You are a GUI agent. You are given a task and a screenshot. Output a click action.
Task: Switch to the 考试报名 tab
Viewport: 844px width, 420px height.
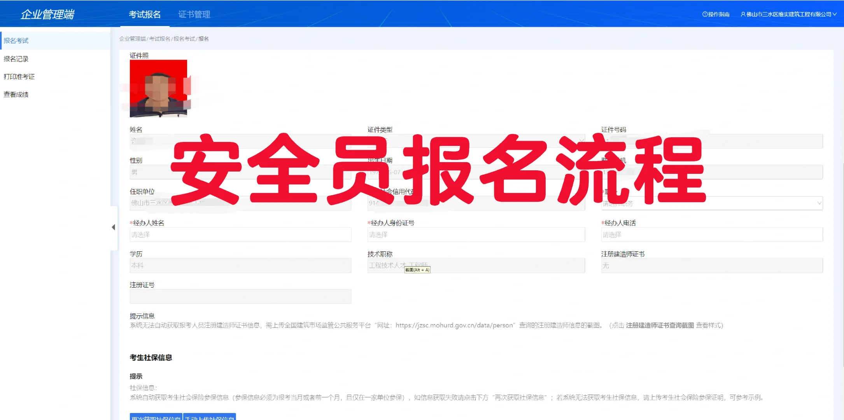tap(145, 14)
